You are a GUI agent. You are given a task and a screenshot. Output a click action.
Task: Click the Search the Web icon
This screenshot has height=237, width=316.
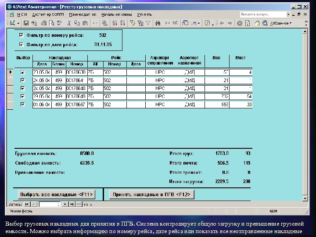pyautogui.click(x=265, y=23)
